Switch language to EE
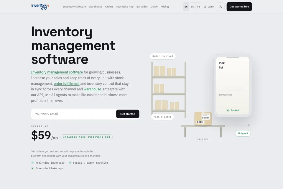The width and height of the screenshot is (283, 189). coord(192,7)
